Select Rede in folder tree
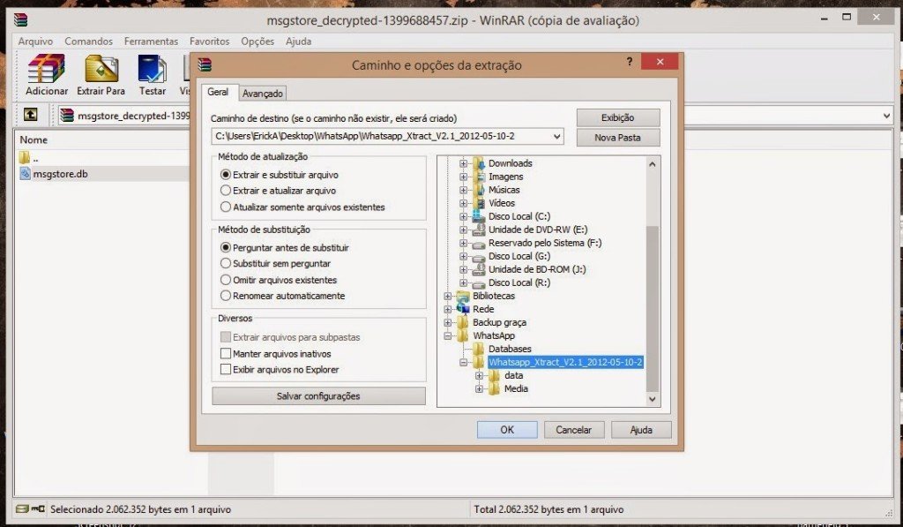The height and width of the screenshot is (527, 903). pyautogui.click(x=483, y=309)
